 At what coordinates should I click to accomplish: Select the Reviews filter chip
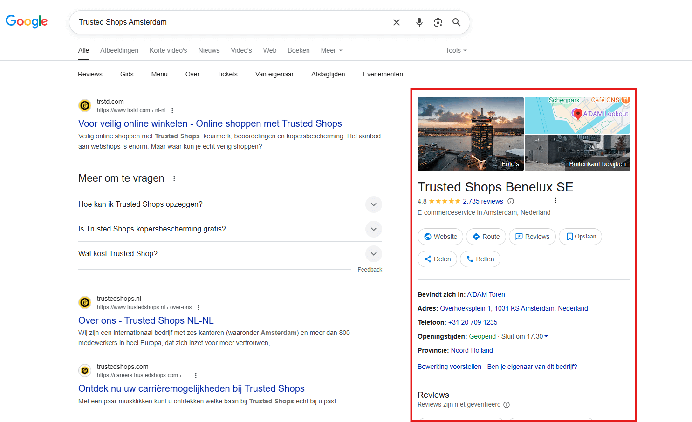[90, 74]
